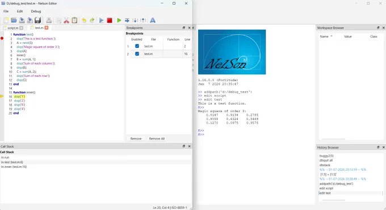Open the Debug menu
Image resolution: width=386 pixels, height=210 pixels.
point(36,11)
